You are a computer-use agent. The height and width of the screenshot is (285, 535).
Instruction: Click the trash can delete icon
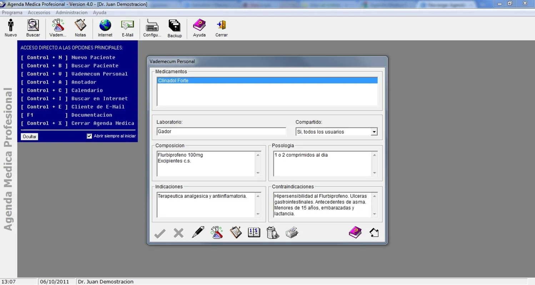pyautogui.click(x=273, y=233)
